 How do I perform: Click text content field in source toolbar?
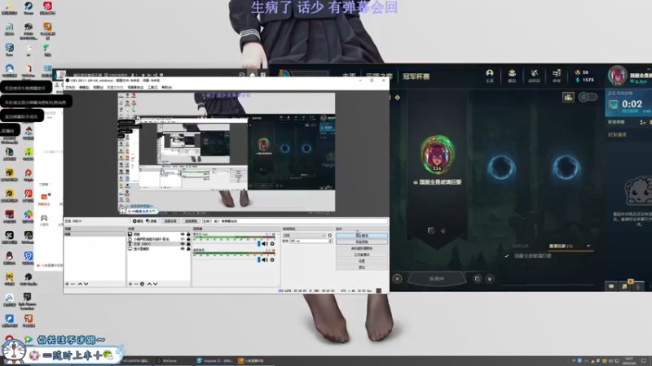tap(295, 221)
